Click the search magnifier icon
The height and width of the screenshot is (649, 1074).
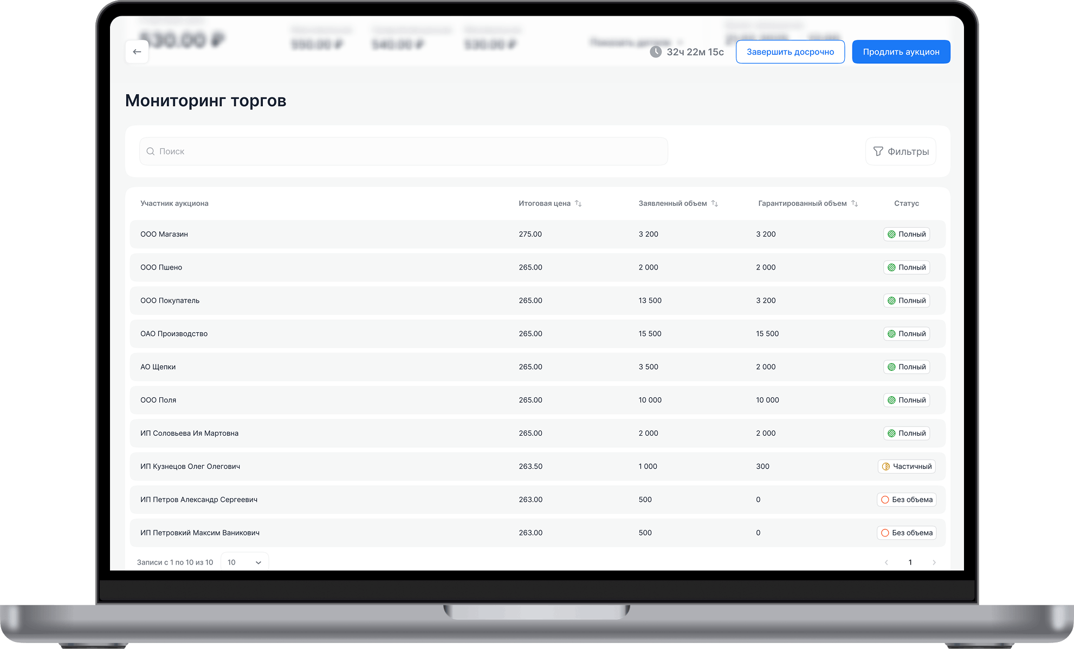coord(151,152)
